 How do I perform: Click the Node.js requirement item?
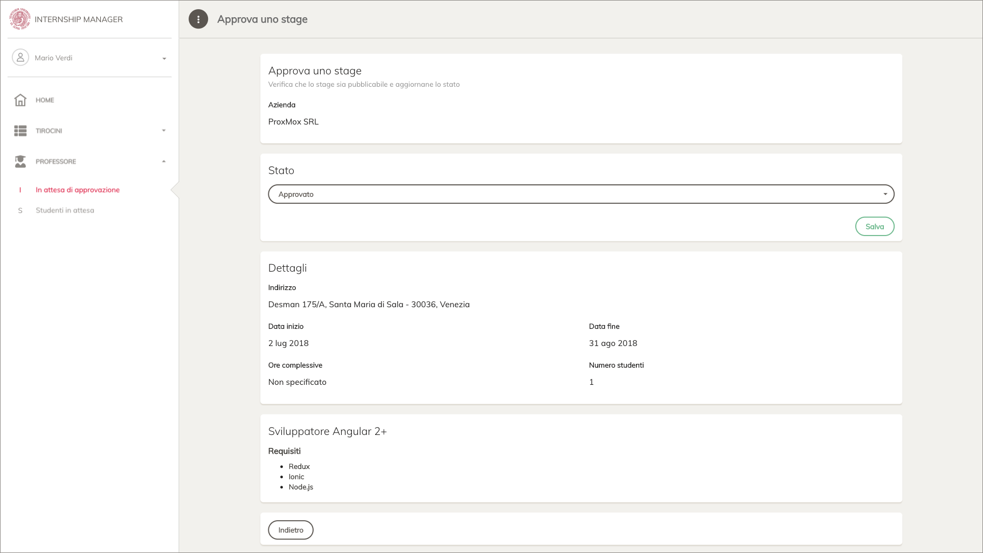coord(301,487)
